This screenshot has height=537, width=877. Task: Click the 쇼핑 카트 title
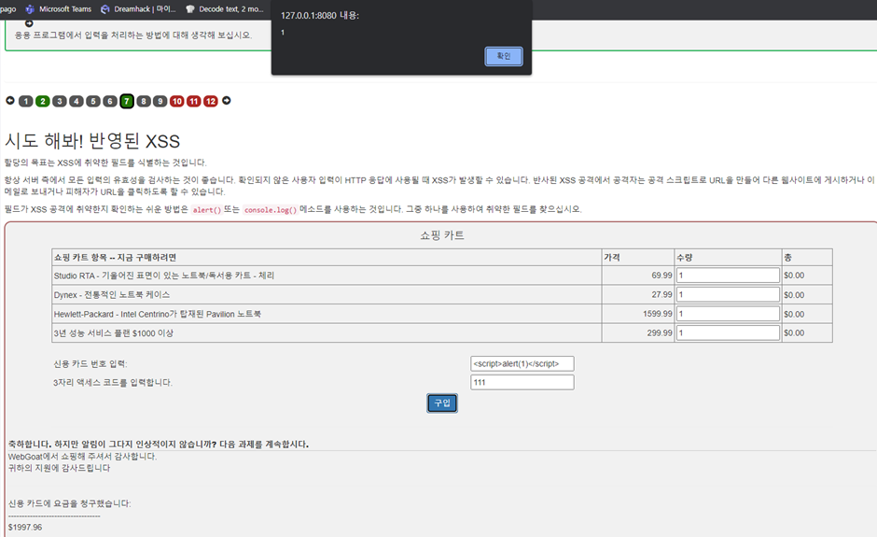442,235
